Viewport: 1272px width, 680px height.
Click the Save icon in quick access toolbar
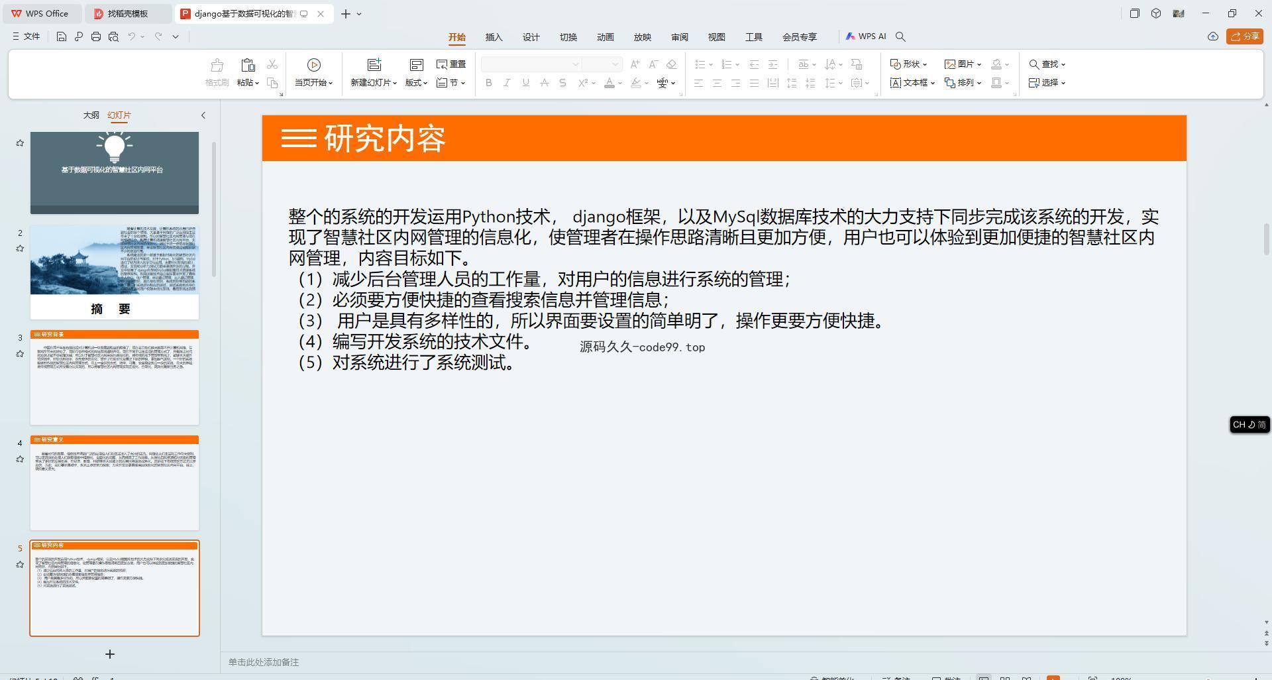[x=62, y=36]
